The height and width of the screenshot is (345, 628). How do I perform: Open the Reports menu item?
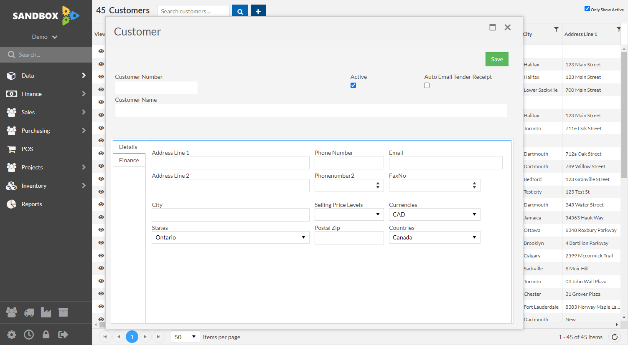click(46, 204)
